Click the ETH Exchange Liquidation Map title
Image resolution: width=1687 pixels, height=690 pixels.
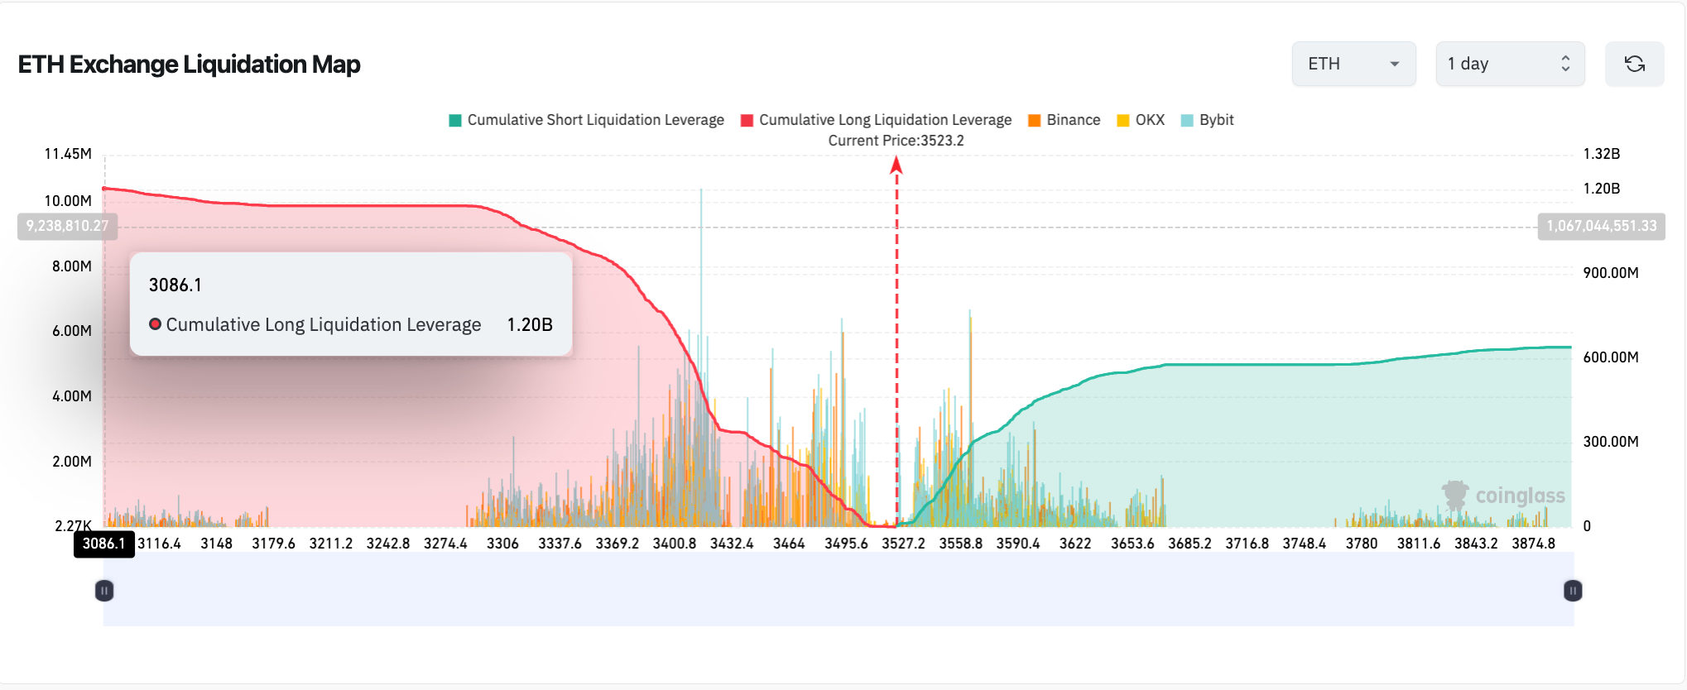pos(189,65)
